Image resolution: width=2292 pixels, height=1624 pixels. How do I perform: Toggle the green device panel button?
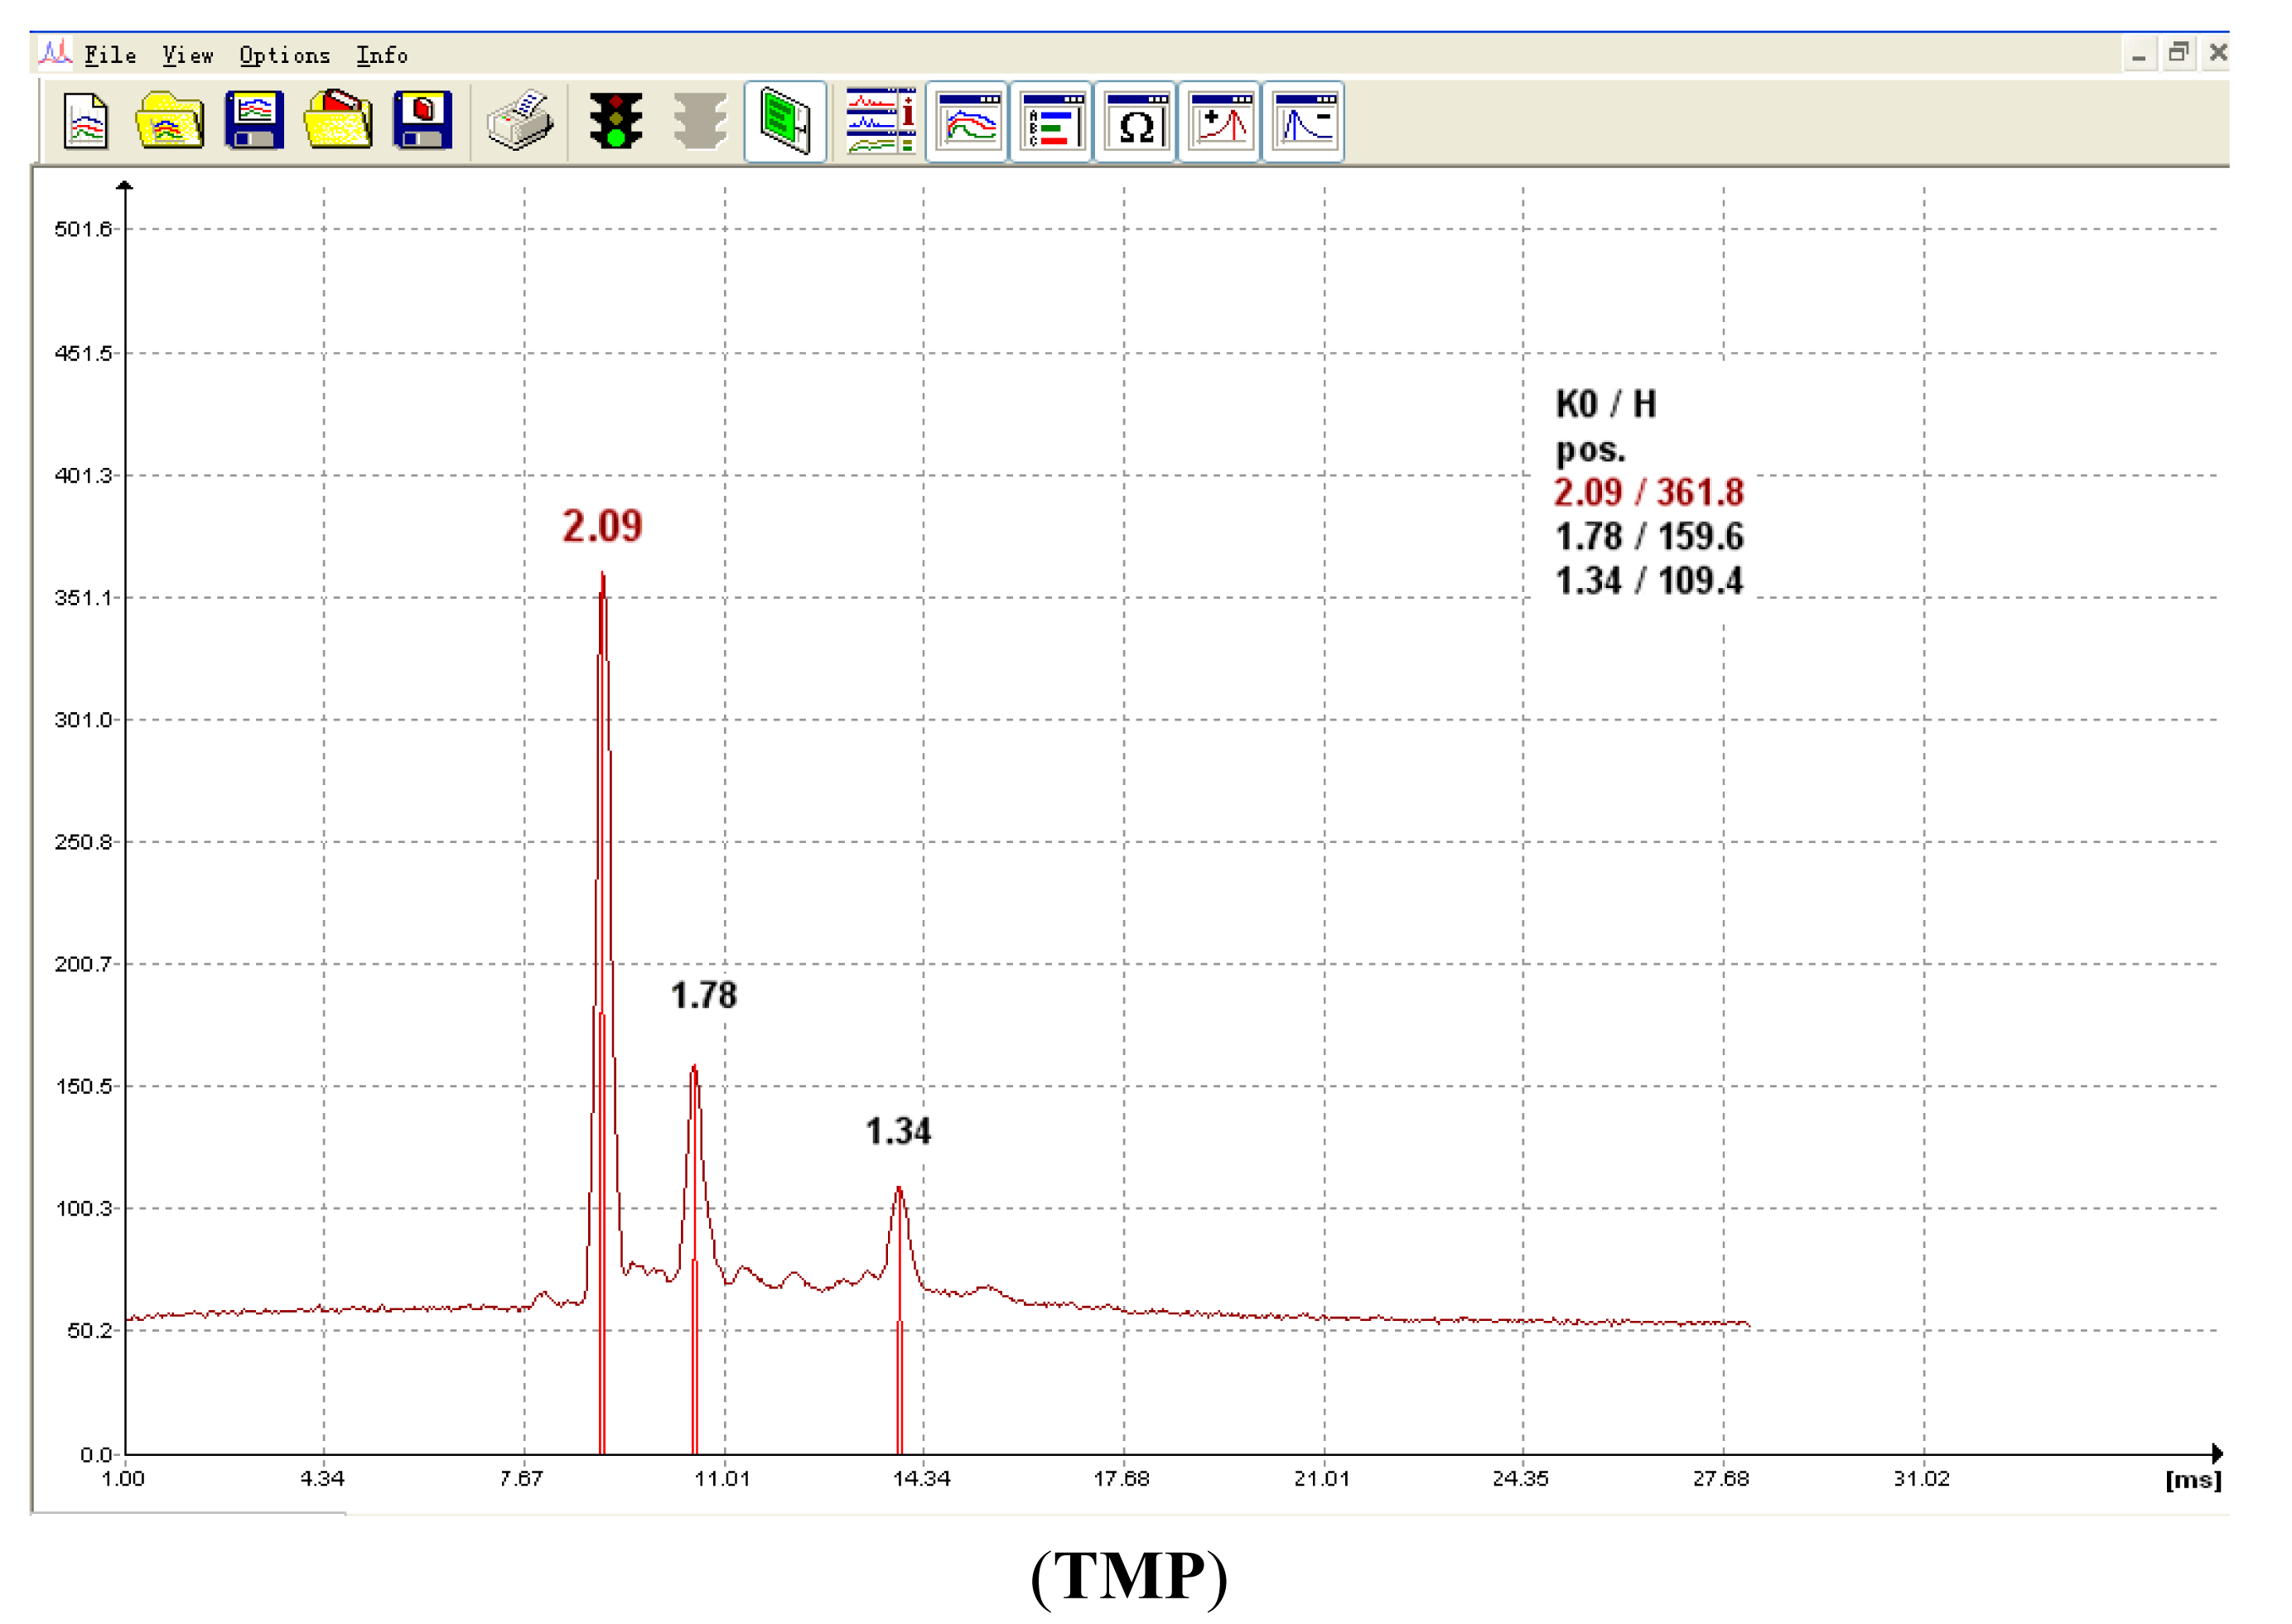coord(785,122)
